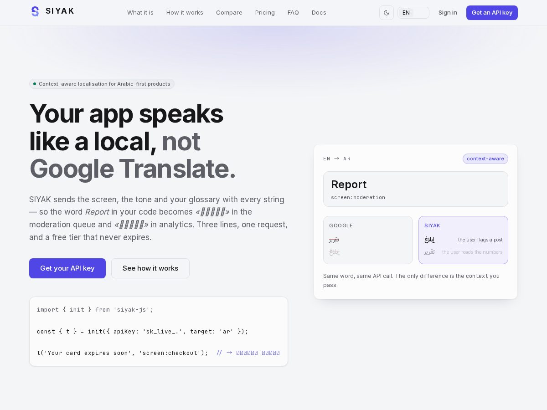Click See how it works button
The image size is (547, 410).
[x=150, y=268]
